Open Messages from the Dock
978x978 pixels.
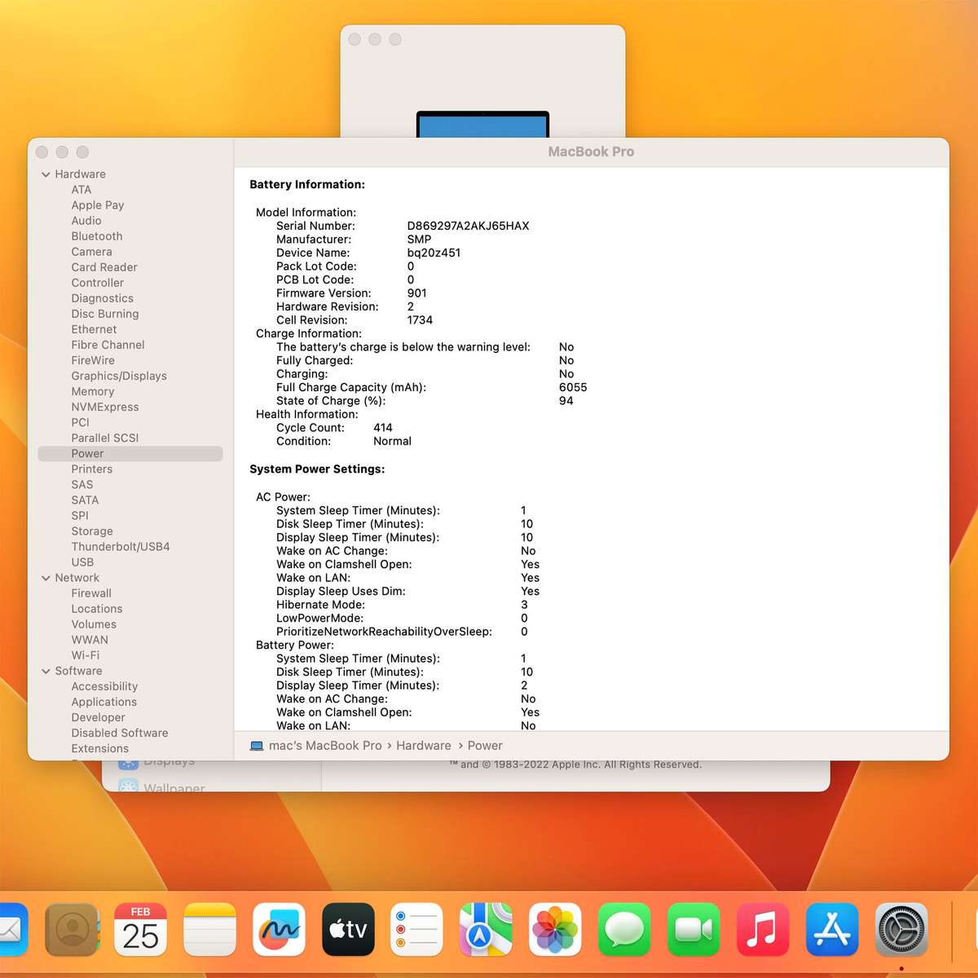pos(623,929)
